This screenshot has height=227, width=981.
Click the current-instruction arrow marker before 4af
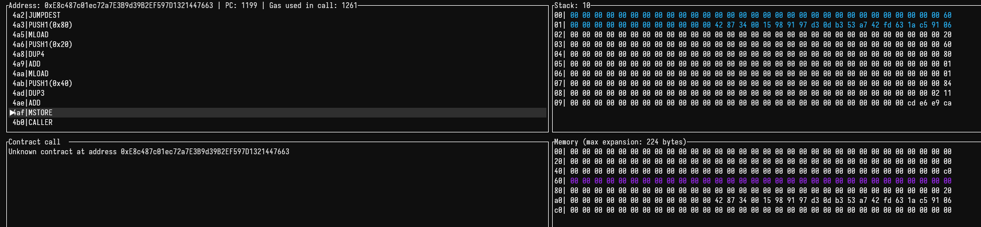12,113
